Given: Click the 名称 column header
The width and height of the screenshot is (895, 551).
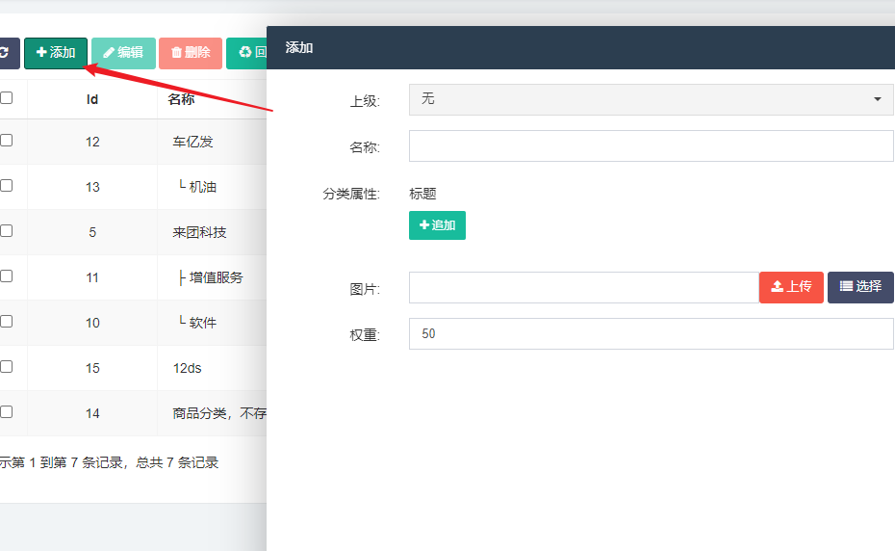Looking at the screenshot, I should 181,99.
